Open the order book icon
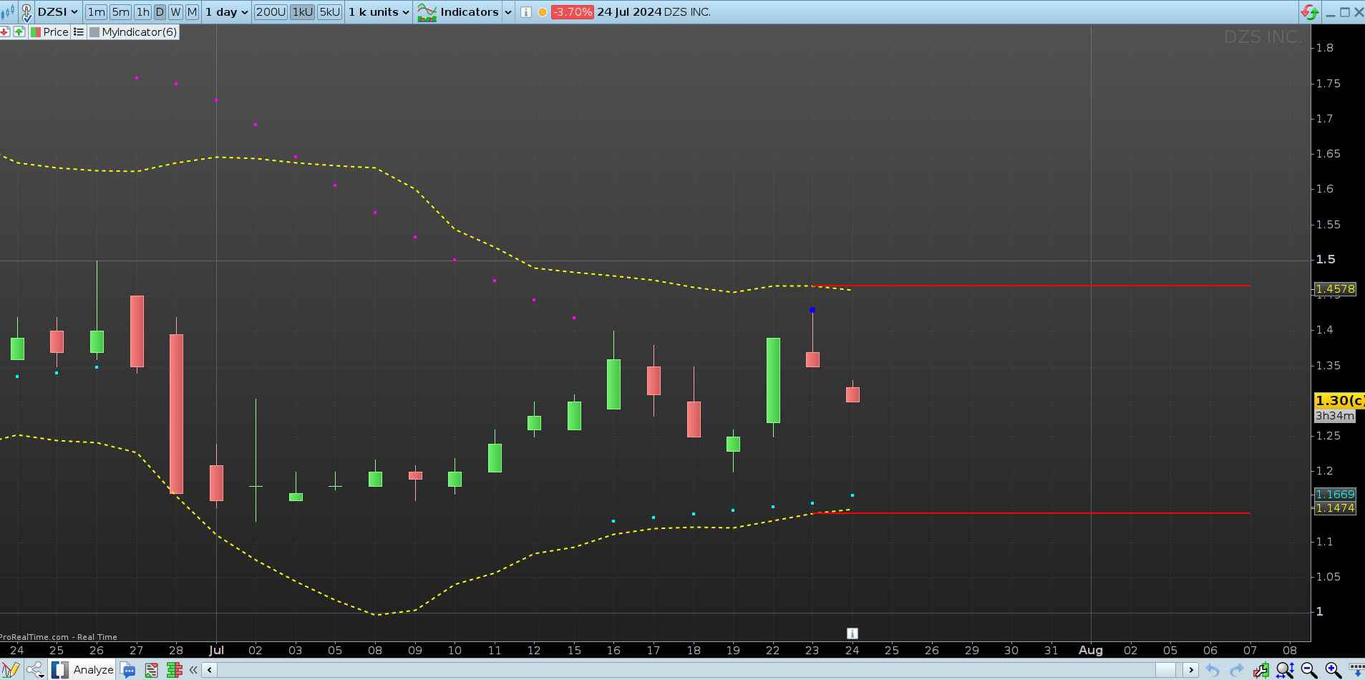1365x680 pixels. 175,670
